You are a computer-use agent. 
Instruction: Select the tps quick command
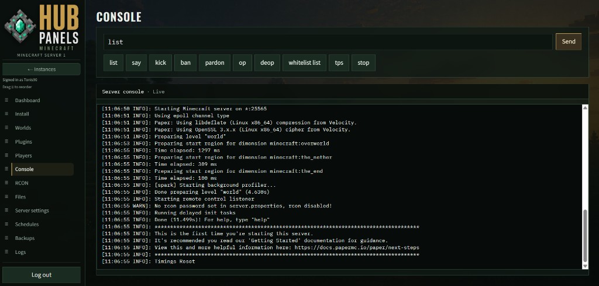tap(339, 62)
